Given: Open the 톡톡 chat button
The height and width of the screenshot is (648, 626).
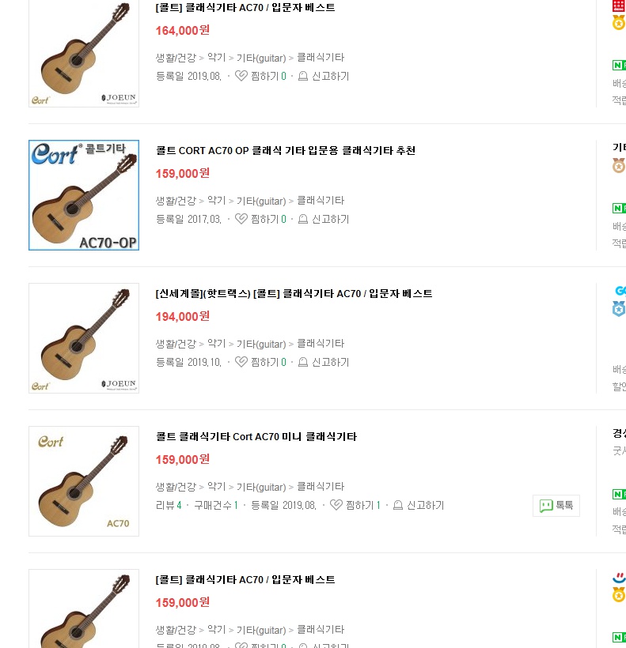Looking at the screenshot, I should (556, 506).
